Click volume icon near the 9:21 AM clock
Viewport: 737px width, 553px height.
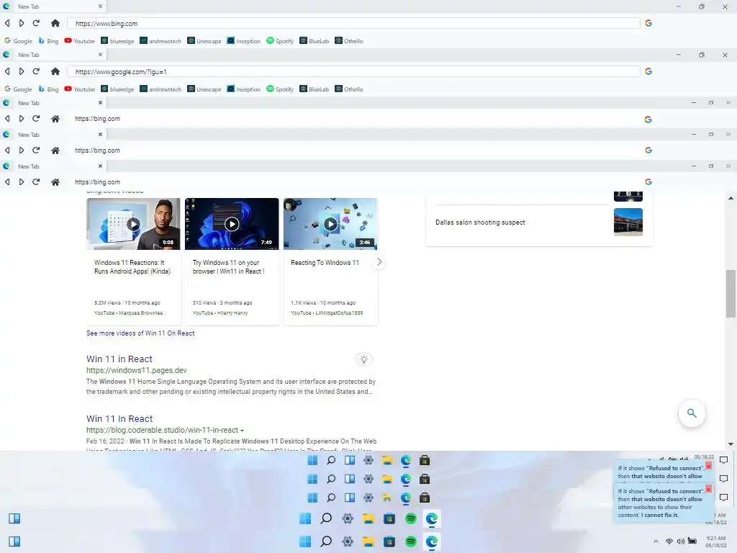coord(681,541)
